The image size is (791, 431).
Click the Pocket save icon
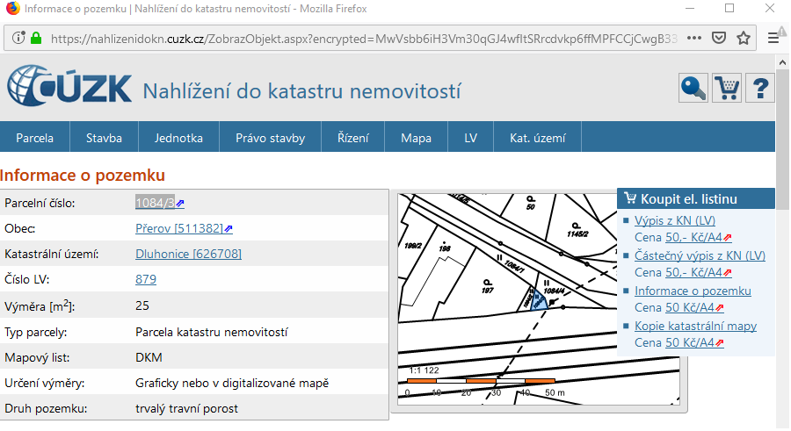tap(718, 39)
